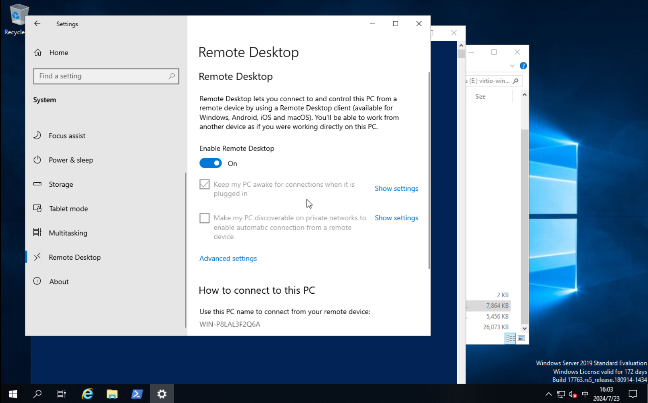The image size is (648, 403).
Task: Open Storage settings in sidebar
Action: [61, 184]
